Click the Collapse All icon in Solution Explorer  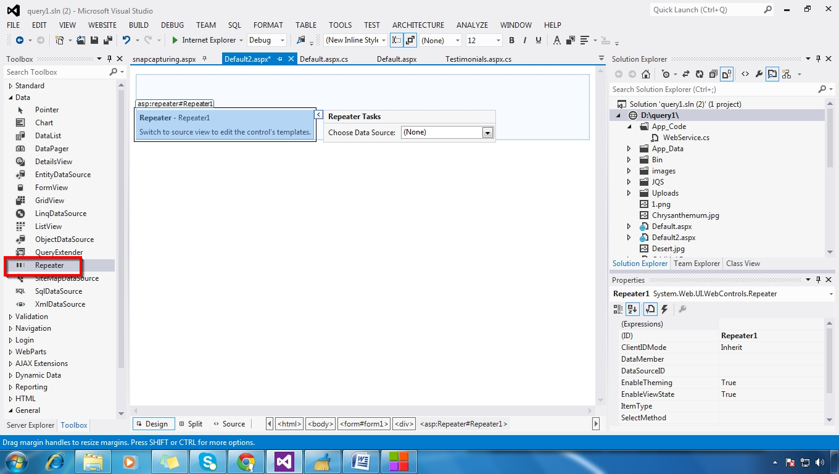(713, 74)
